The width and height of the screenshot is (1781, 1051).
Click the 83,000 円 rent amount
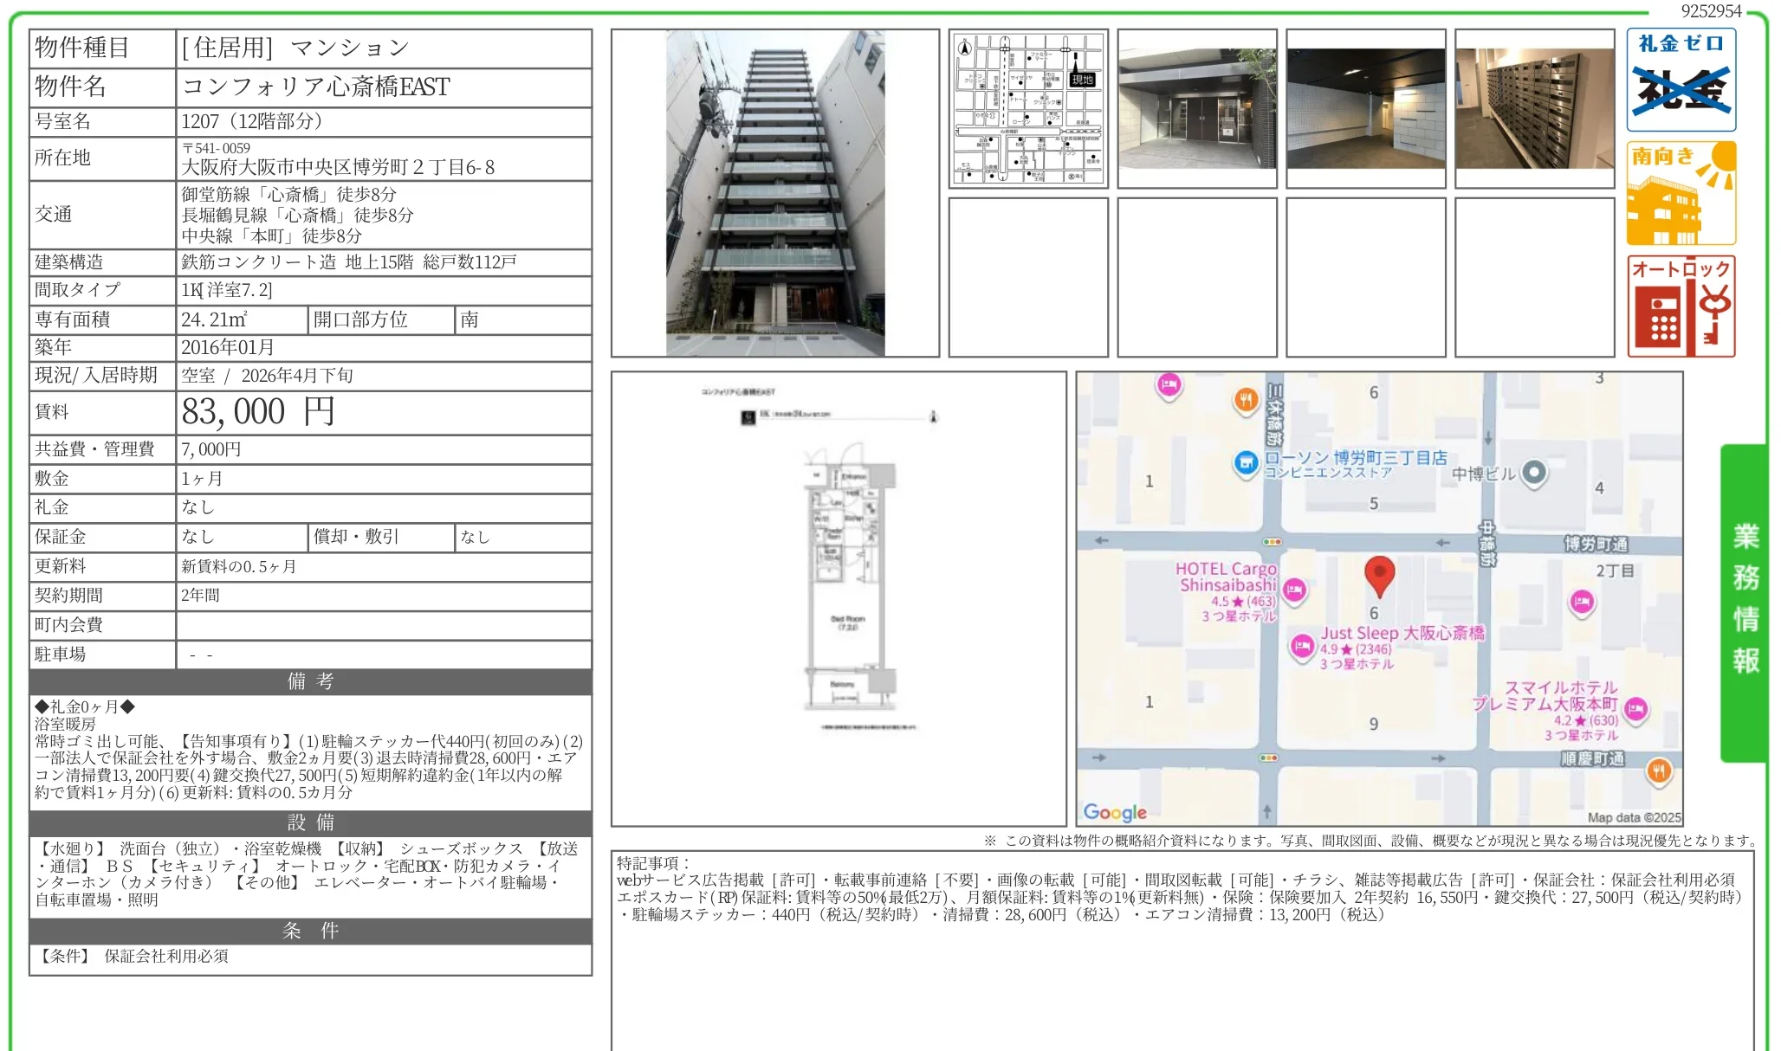[x=258, y=412]
